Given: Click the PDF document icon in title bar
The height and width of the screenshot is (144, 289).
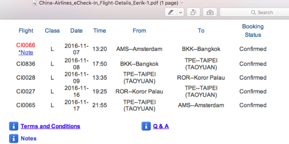Looking at the screenshot, I should click(35, 3).
